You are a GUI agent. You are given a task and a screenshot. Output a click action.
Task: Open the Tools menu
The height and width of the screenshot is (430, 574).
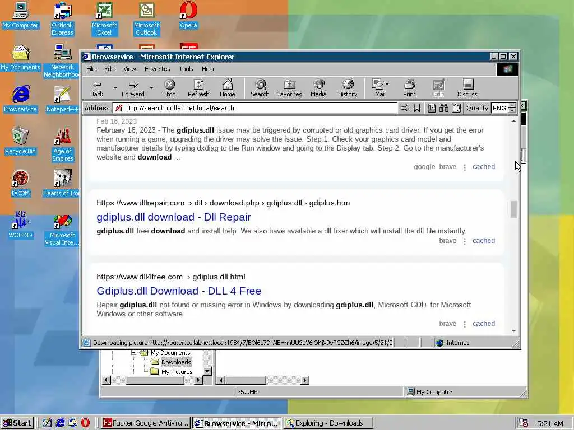tap(186, 69)
